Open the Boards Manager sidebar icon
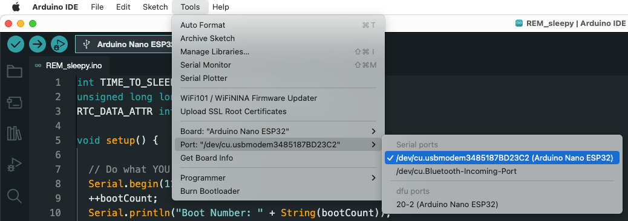This screenshot has width=628, height=221. pyautogui.click(x=15, y=103)
